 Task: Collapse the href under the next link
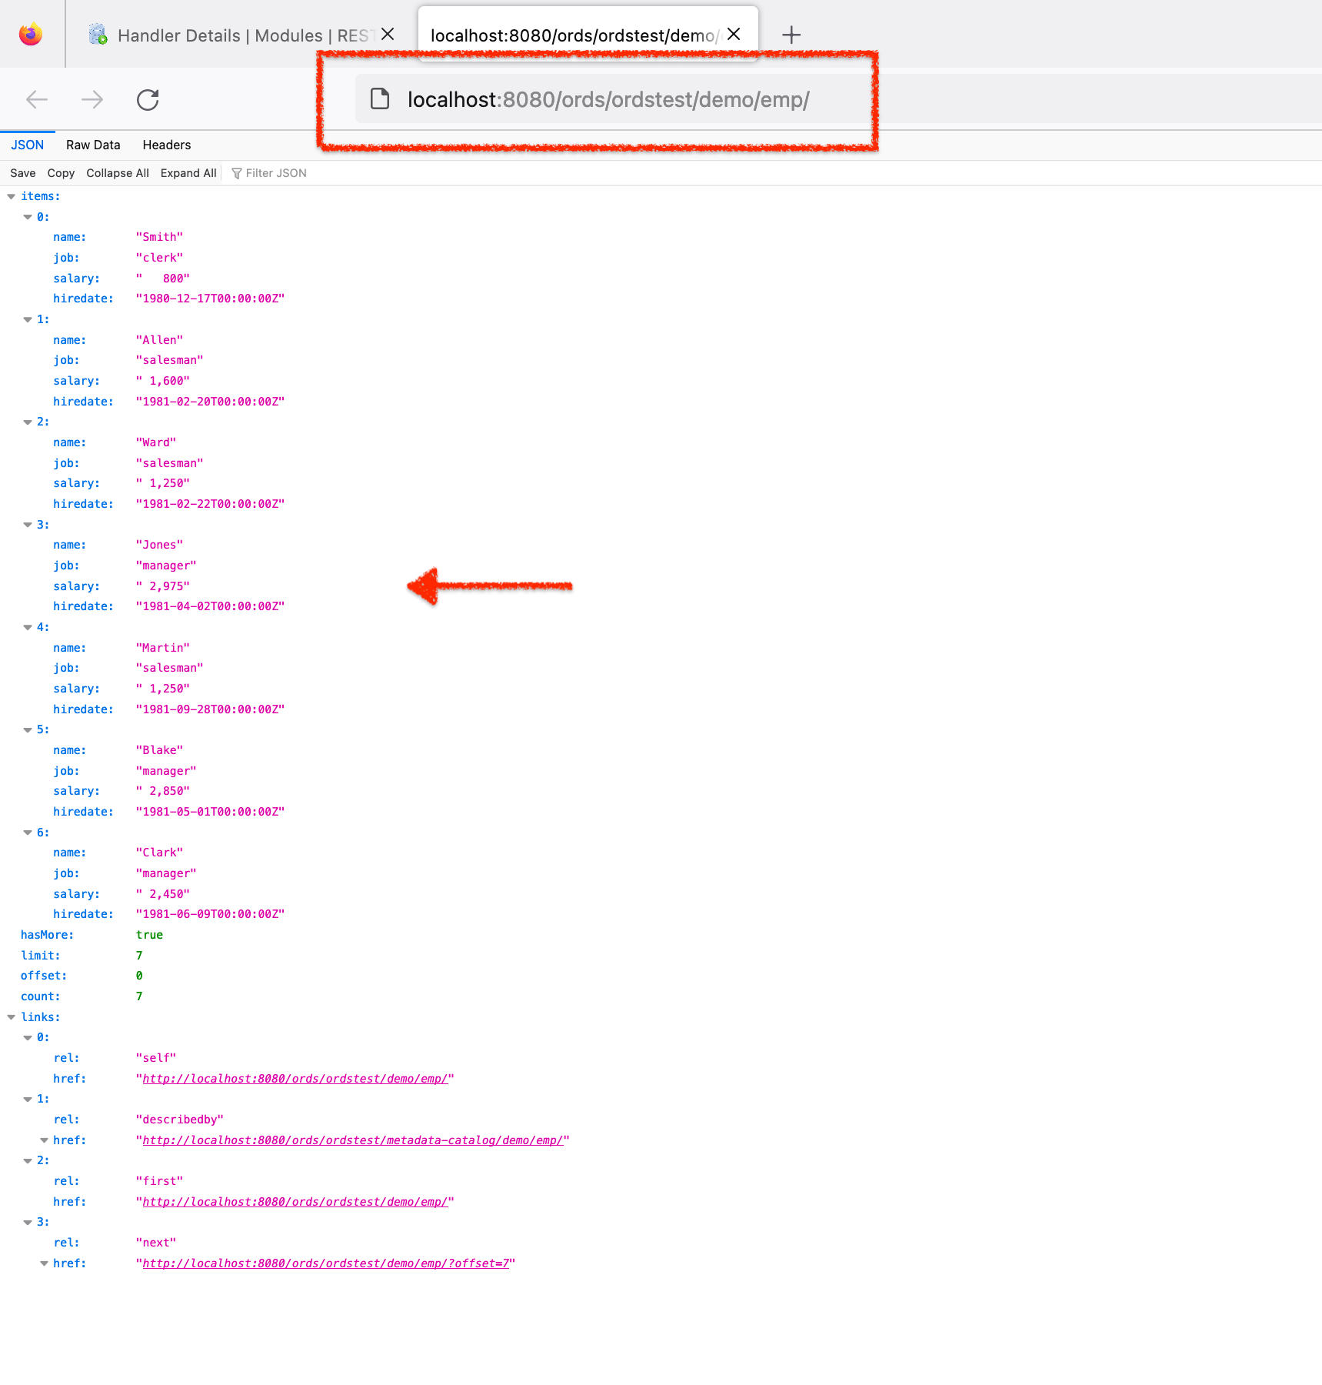click(x=44, y=1263)
